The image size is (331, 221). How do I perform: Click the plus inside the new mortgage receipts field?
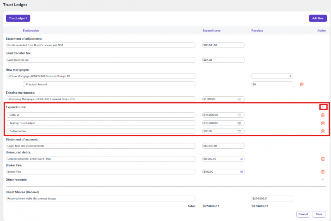290,76
